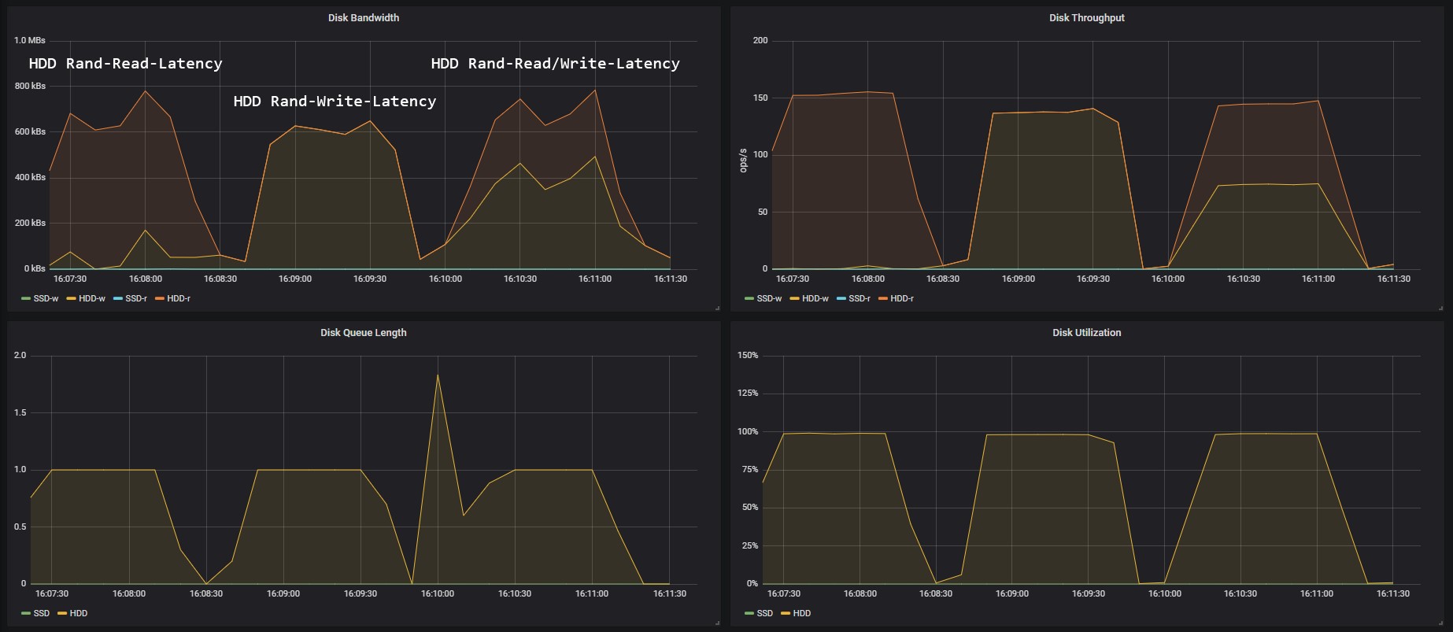Viewport: 1453px width, 632px height.
Task: Click the HDD Rand-Write-Latency annotation text
Action: [335, 101]
